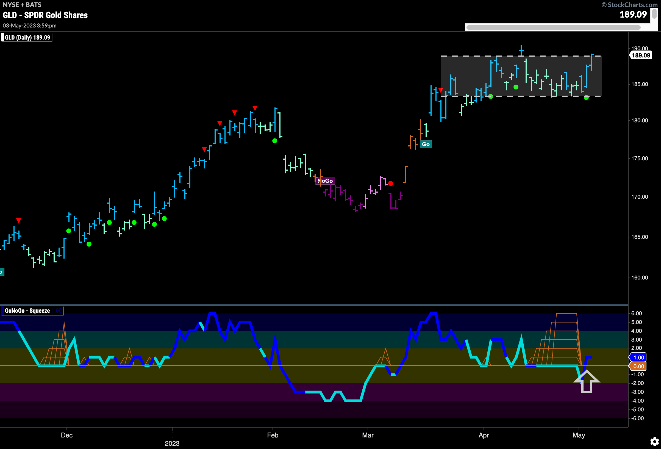Click the May label on time axis
The width and height of the screenshot is (661, 449).
[579, 435]
